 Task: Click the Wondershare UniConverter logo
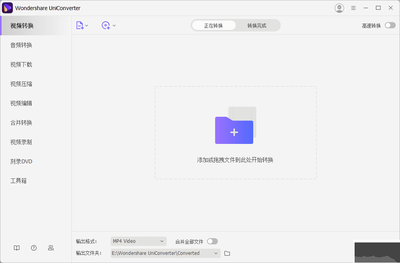click(7, 8)
